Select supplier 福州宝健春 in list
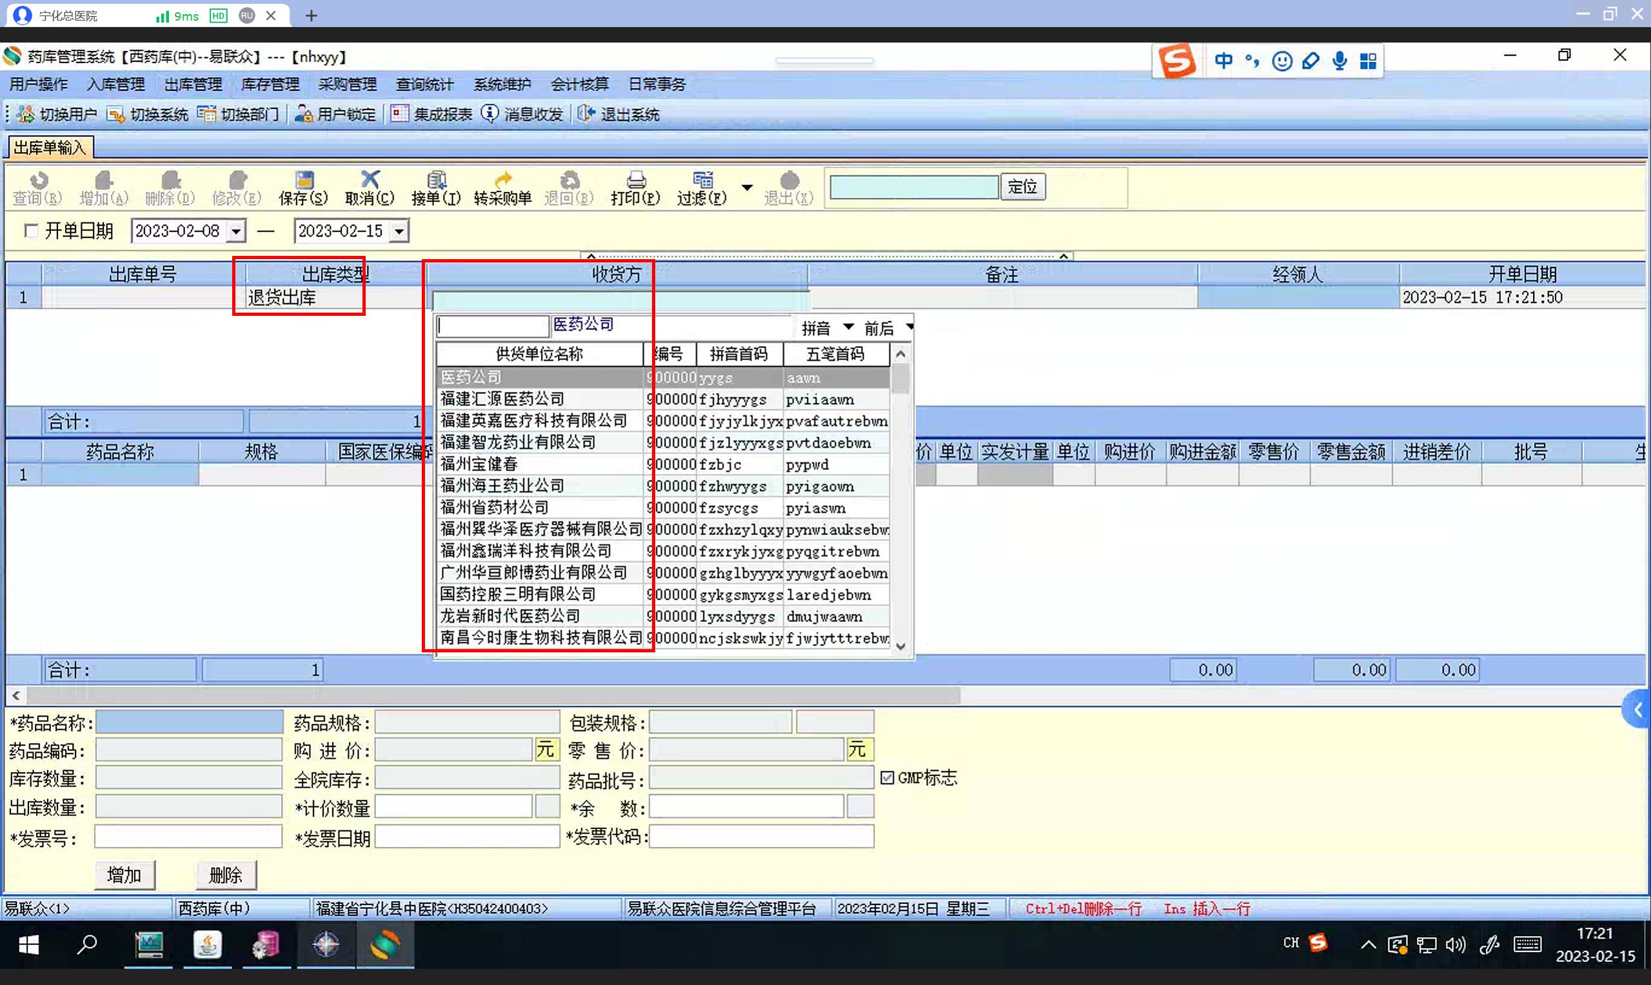The height and width of the screenshot is (985, 1651). tap(478, 464)
